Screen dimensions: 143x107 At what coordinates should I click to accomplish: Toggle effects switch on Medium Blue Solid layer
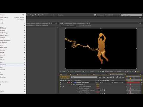coord(102,82)
